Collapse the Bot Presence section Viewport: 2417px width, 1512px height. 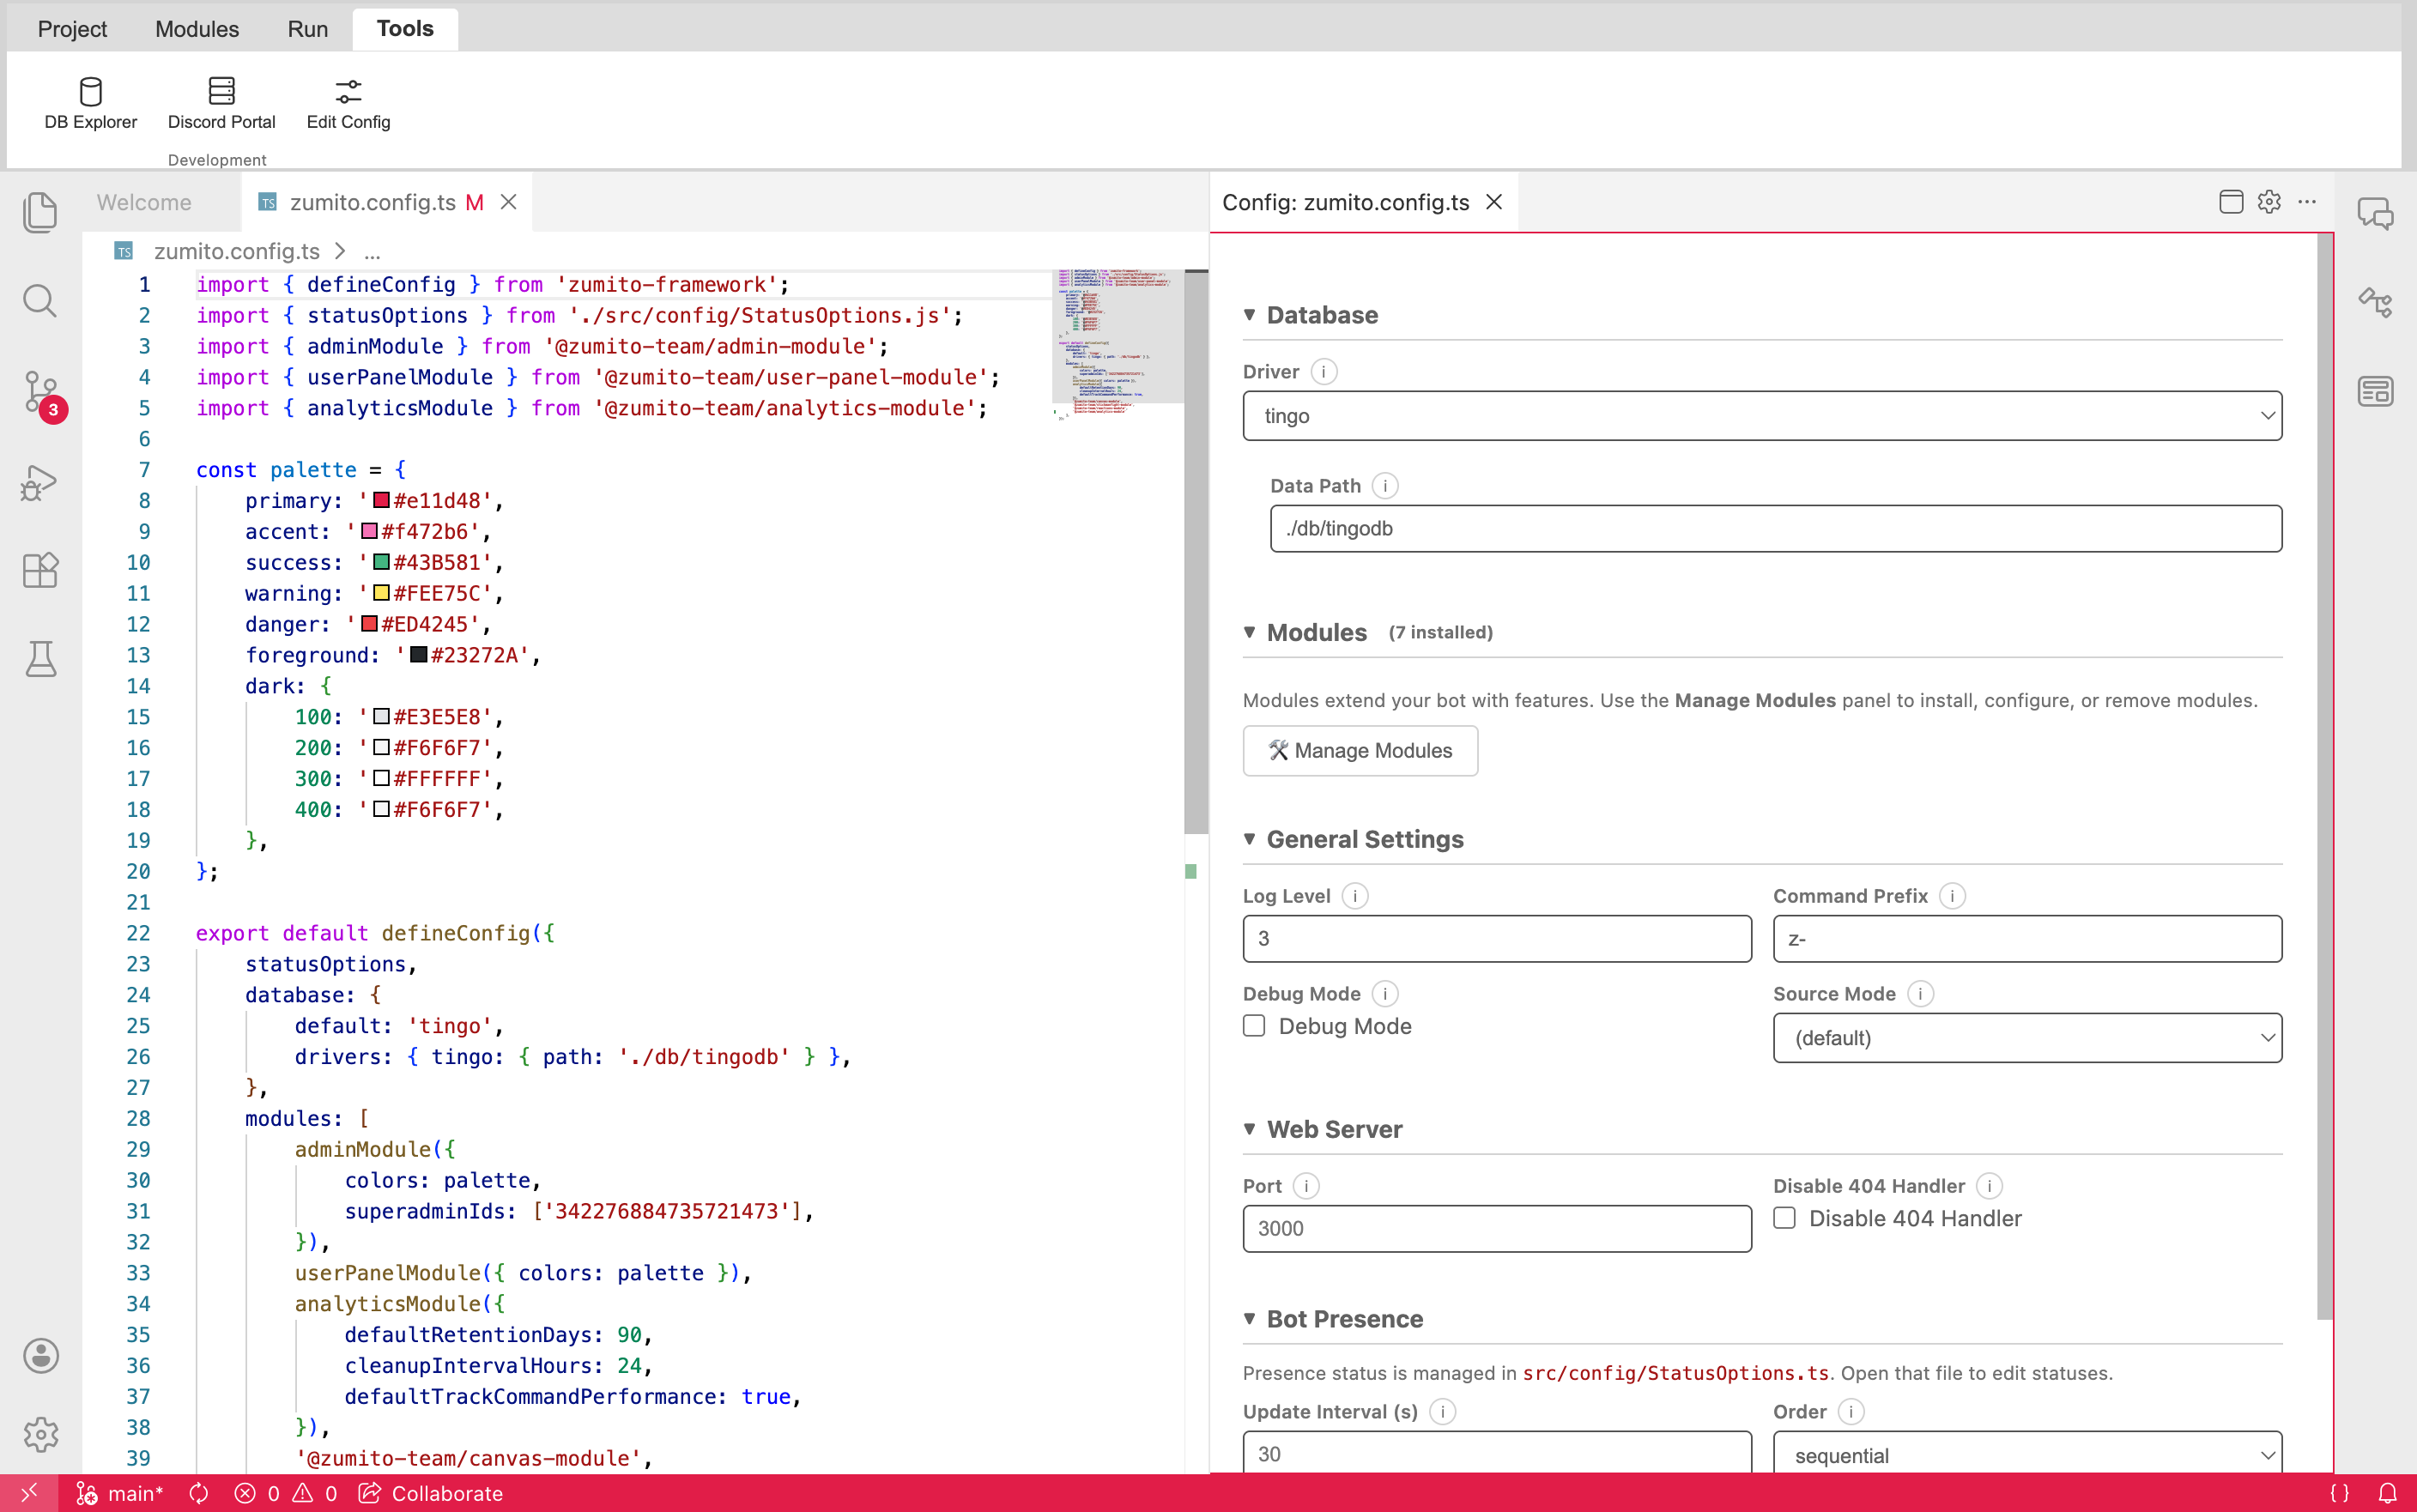click(1249, 1319)
